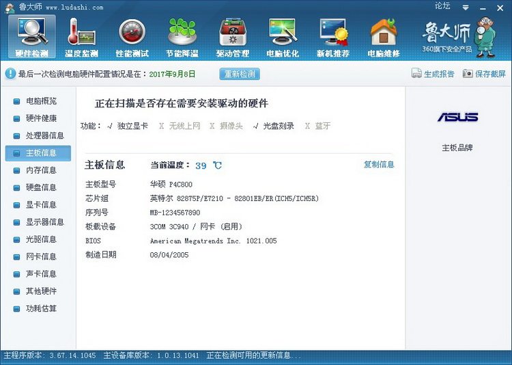Click the 无线上网 feature label
The image size is (512, 365).
pyautogui.click(x=184, y=126)
